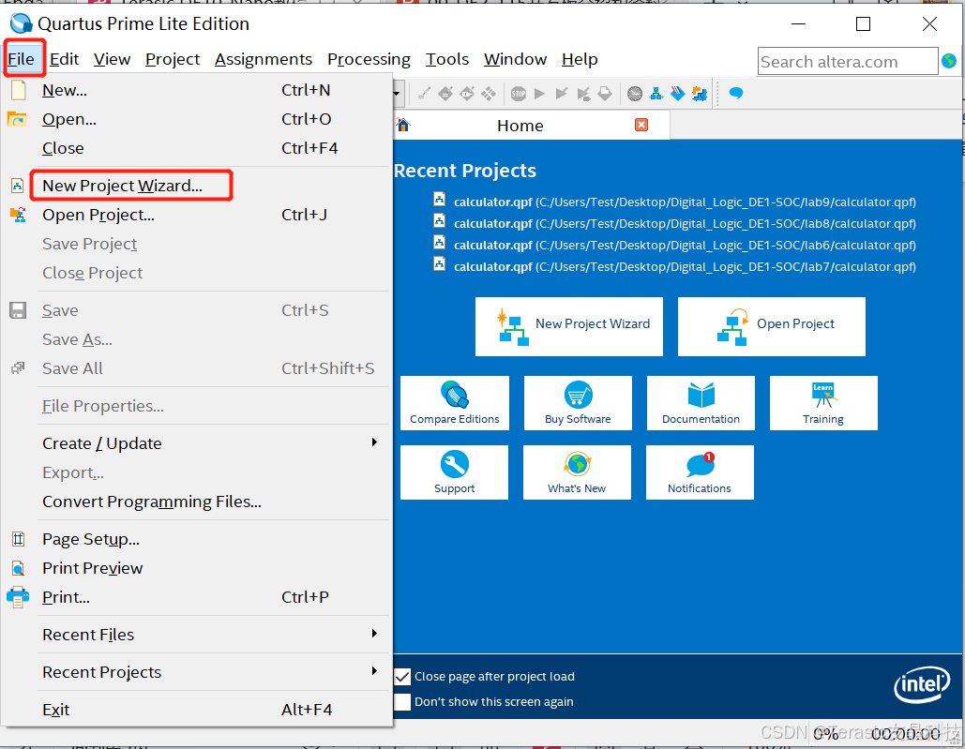Open the Window menu
Image resolution: width=965 pixels, height=749 pixels.
(x=515, y=59)
